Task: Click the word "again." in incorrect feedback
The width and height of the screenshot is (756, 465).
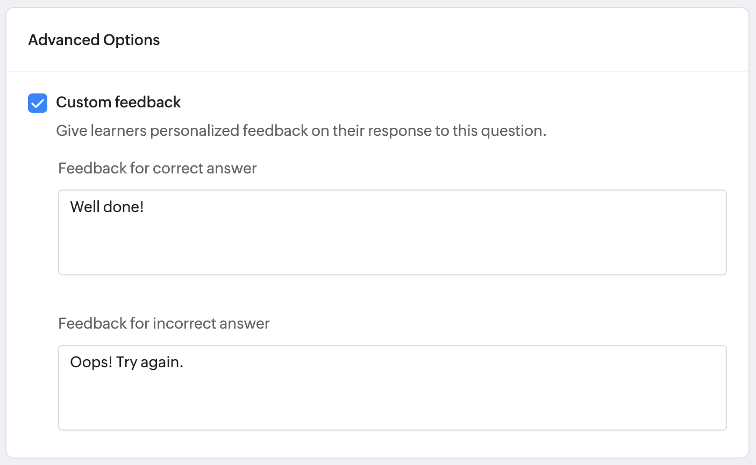Action: pos(162,362)
